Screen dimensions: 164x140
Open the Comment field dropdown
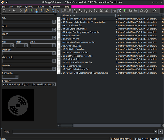54,53
